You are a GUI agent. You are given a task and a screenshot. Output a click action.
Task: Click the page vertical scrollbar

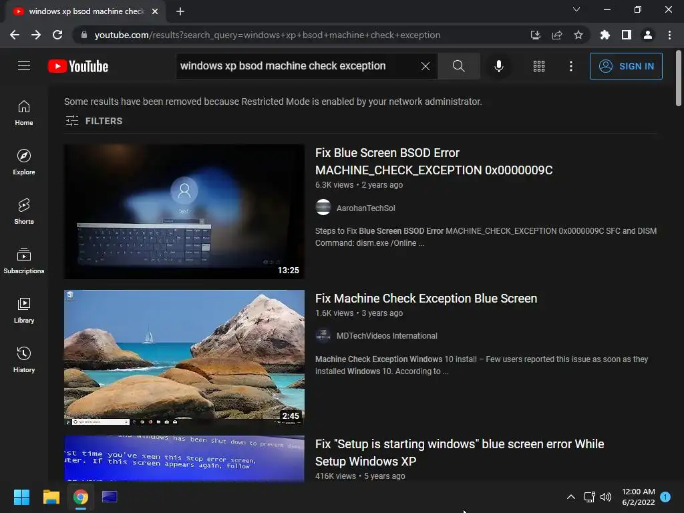tap(679, 78)
